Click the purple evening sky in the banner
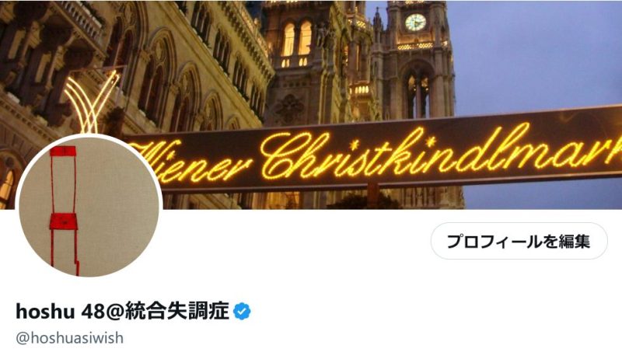Viewport: 622px width, 359px height. coord(540,55)
